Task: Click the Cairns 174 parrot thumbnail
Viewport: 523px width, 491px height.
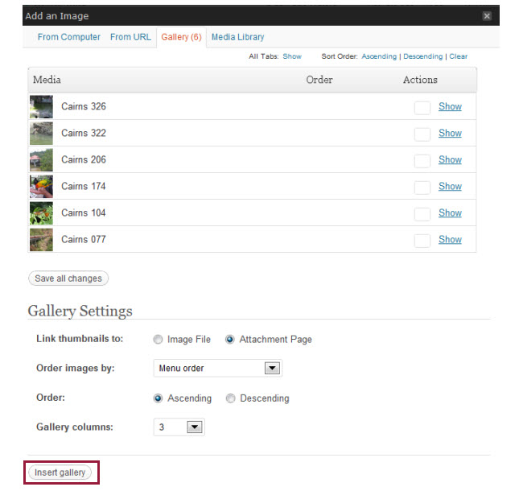Action: coord(41,187)
